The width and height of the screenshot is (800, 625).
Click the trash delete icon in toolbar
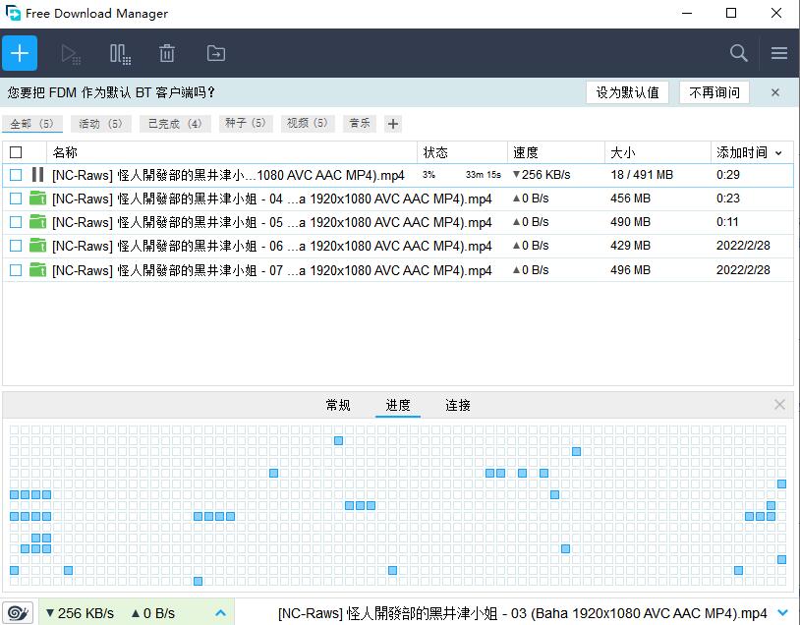(x=167, y=53)
